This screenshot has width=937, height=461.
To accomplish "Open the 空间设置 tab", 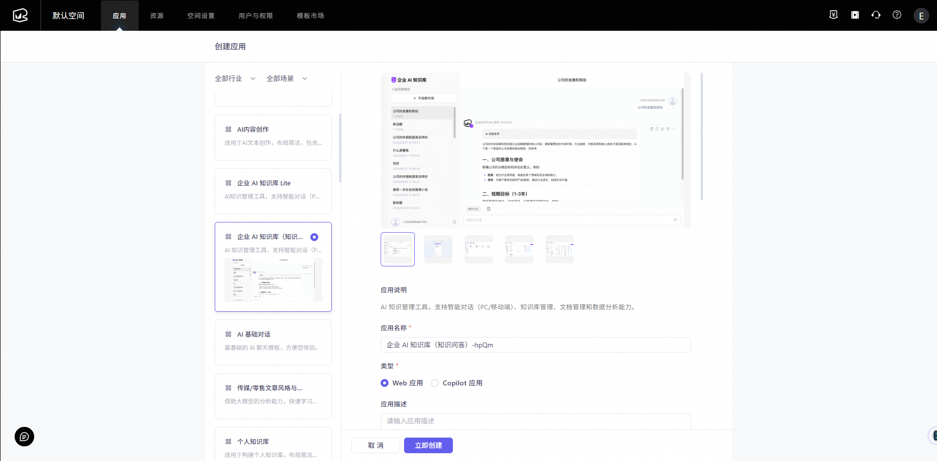I will click(x=201, y=16).
